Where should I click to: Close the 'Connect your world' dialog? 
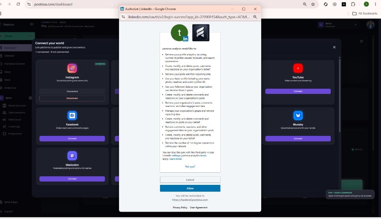334,47
